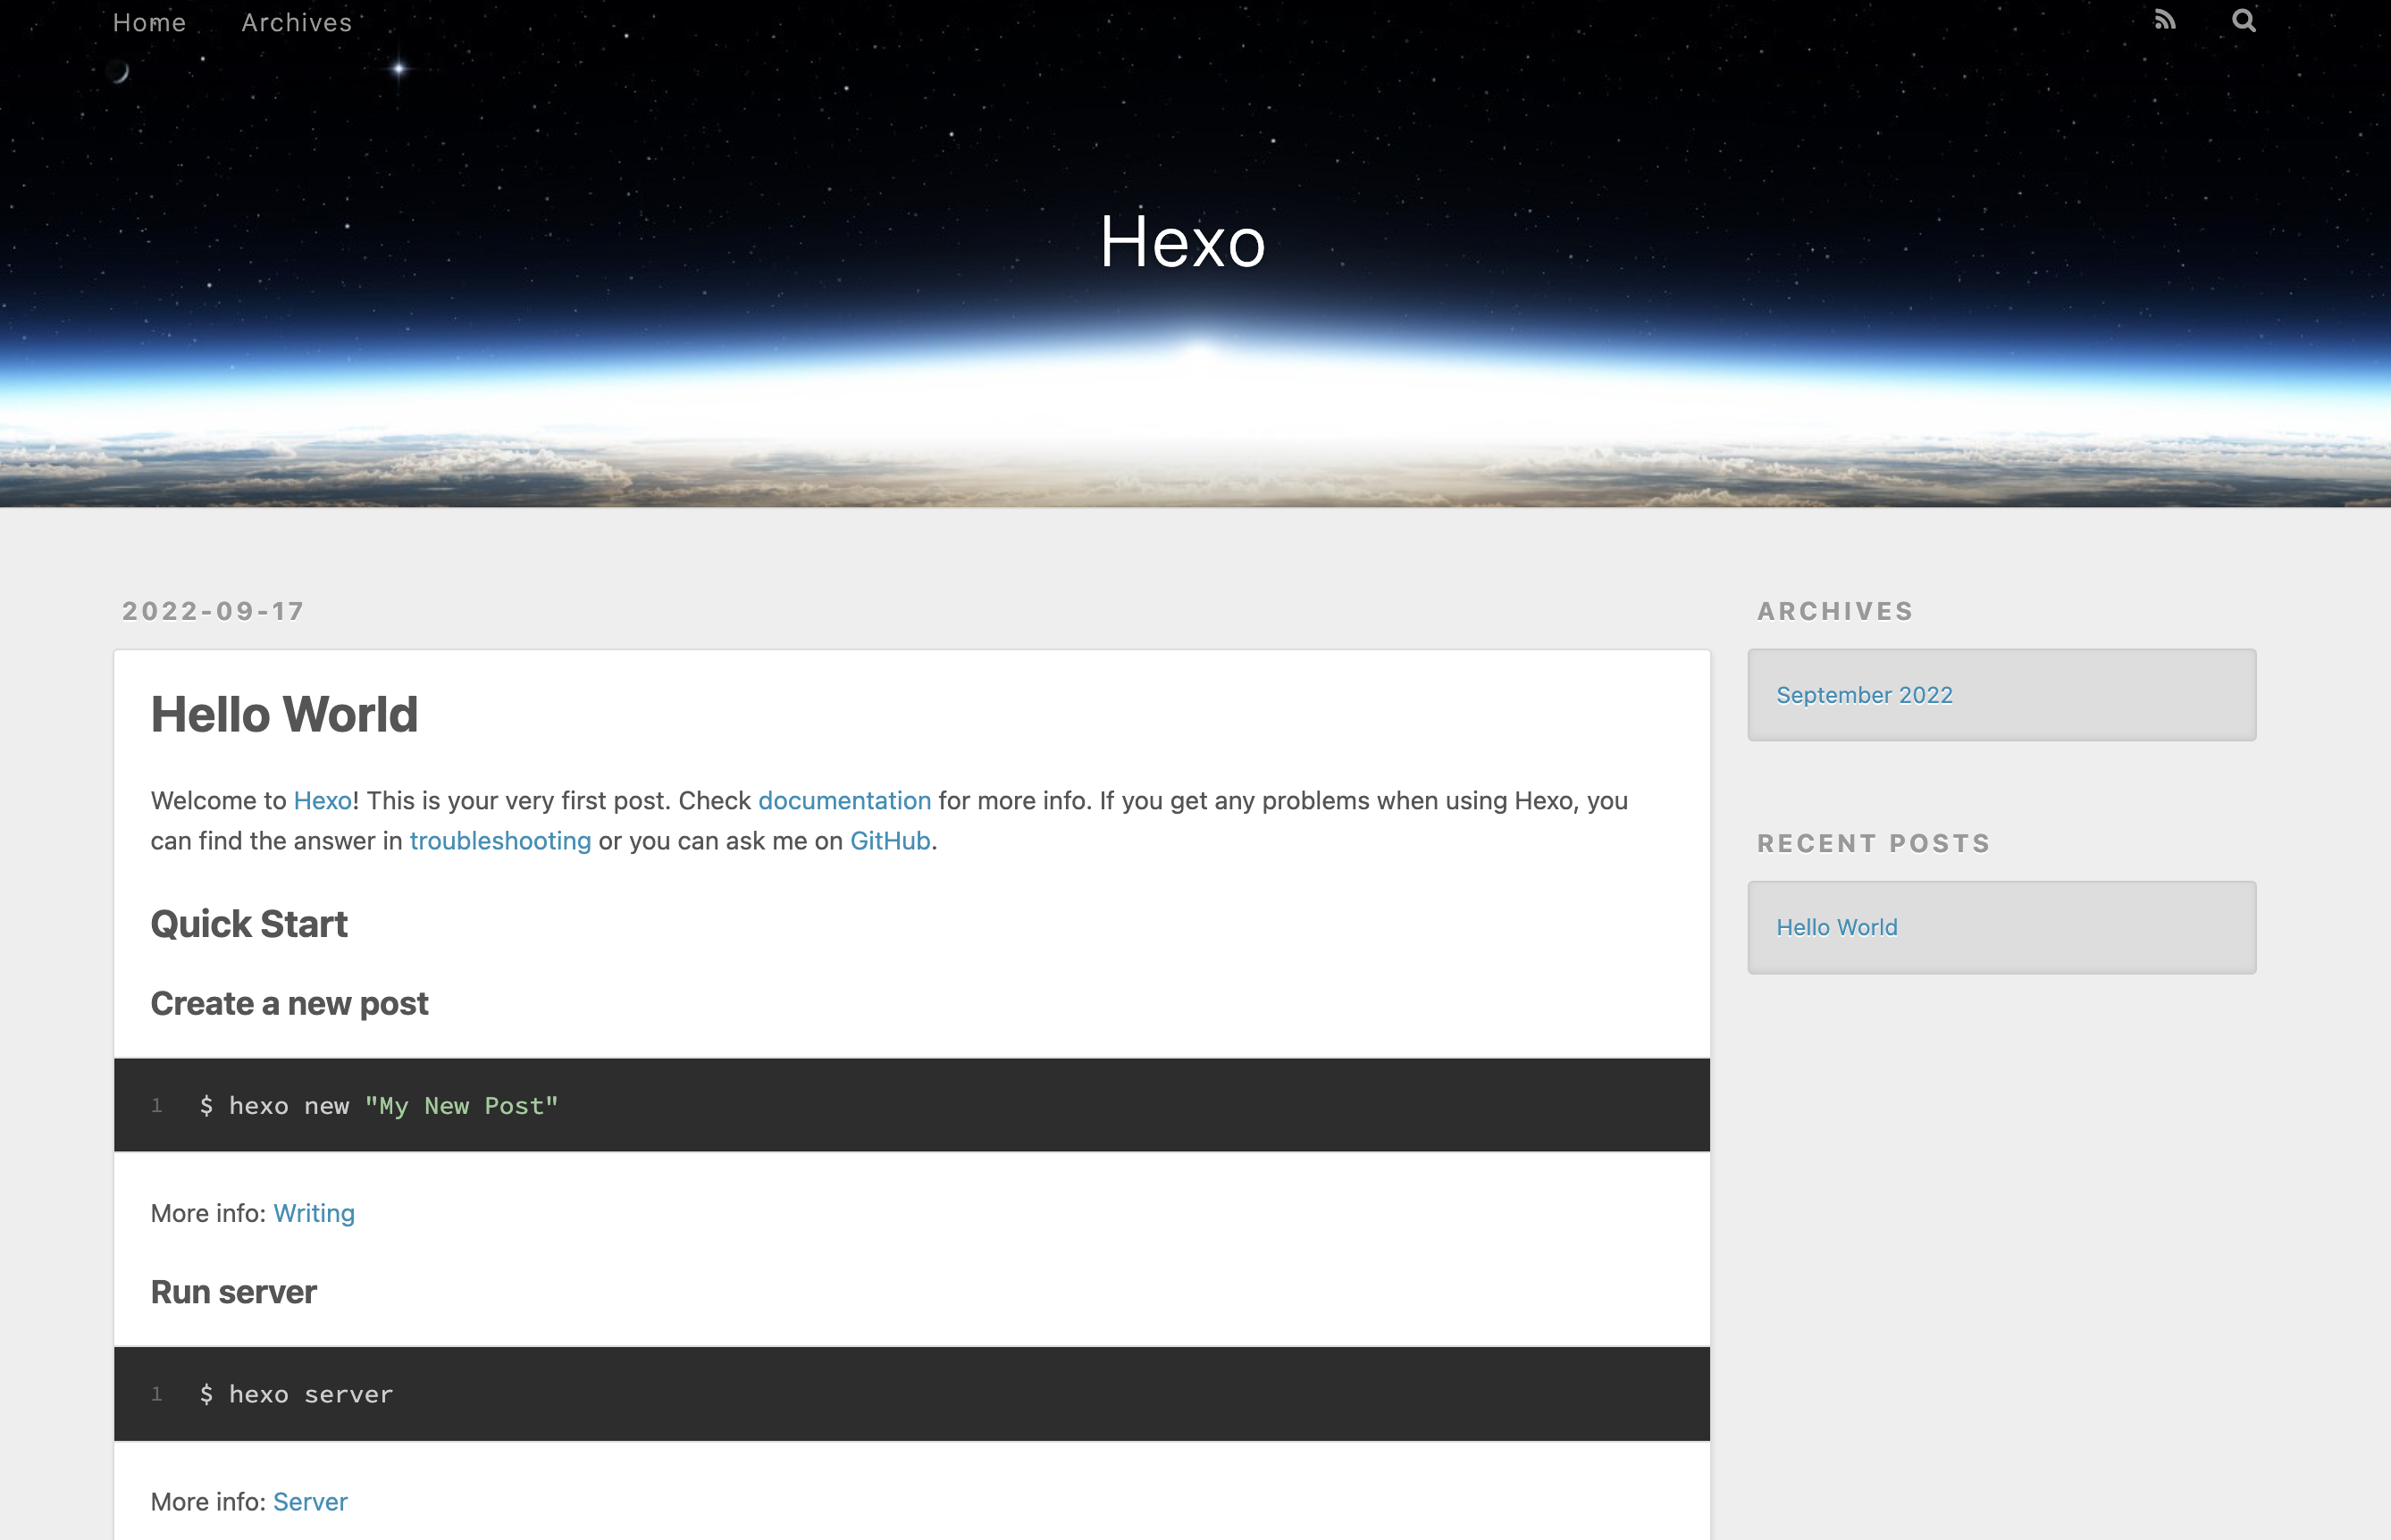
Task: Click the Hexo site title
Action: tap(1182, 242)
